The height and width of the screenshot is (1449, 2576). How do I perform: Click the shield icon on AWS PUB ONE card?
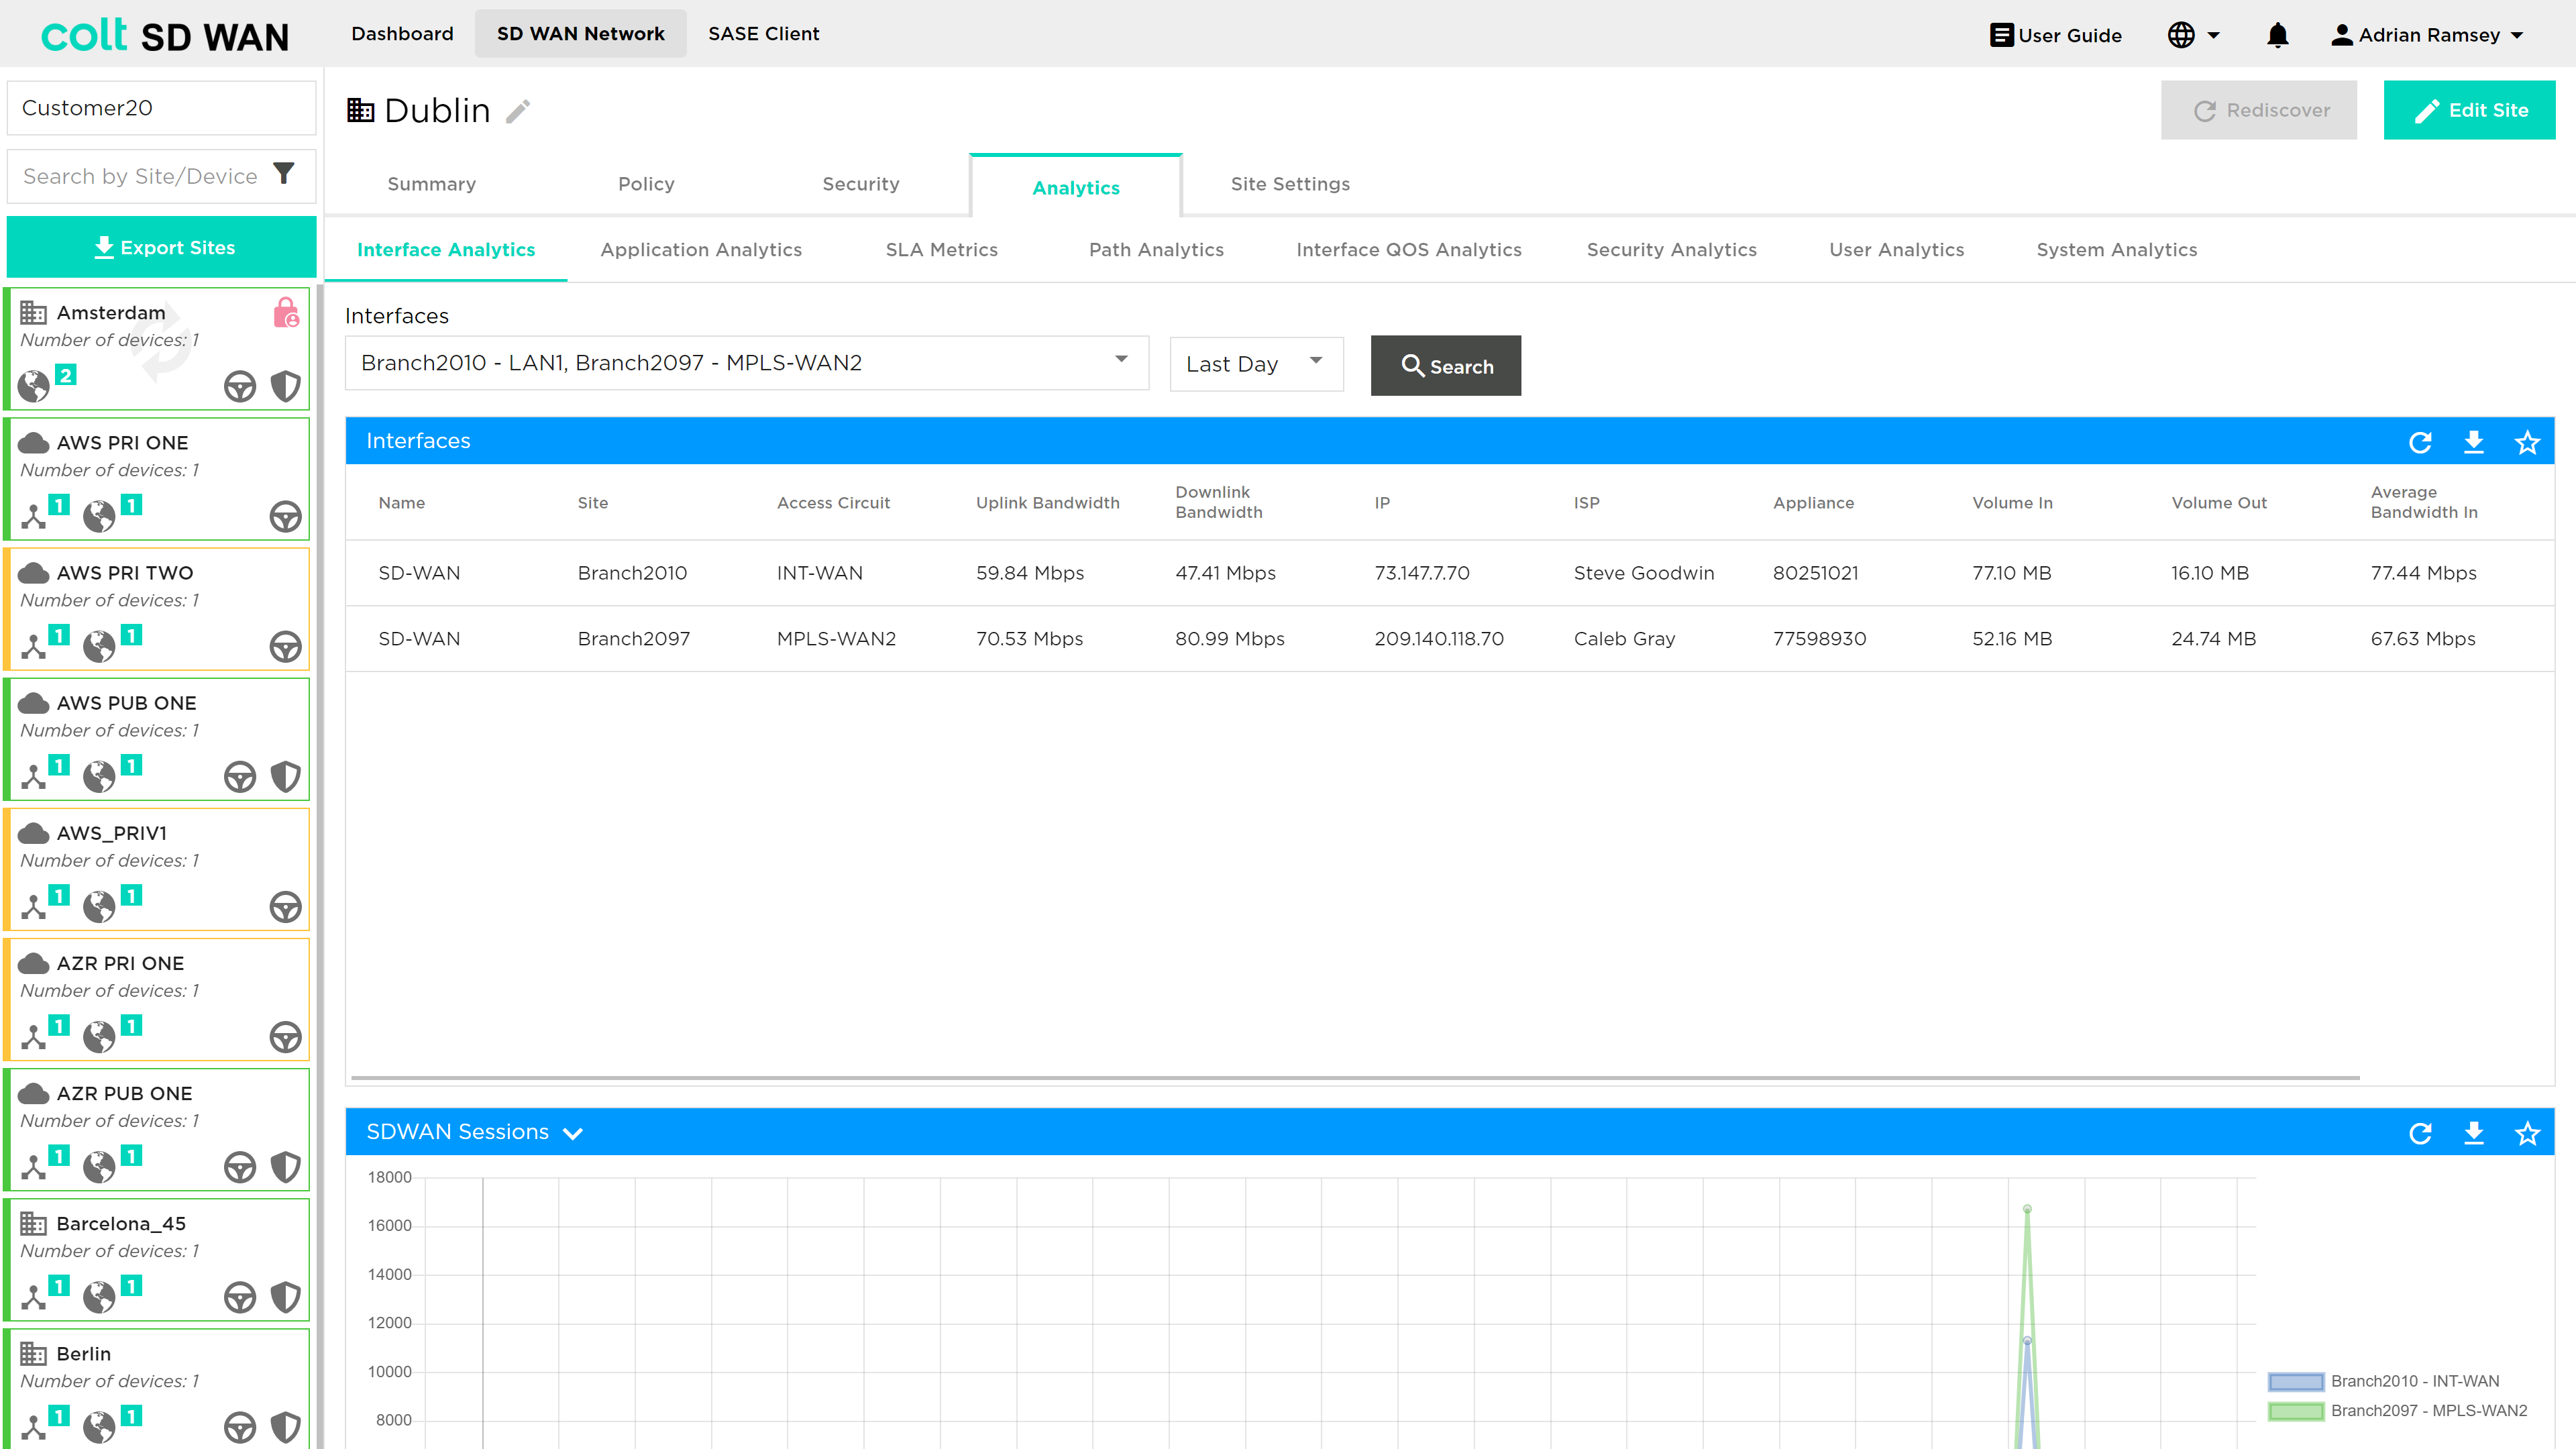coord(286,776)
